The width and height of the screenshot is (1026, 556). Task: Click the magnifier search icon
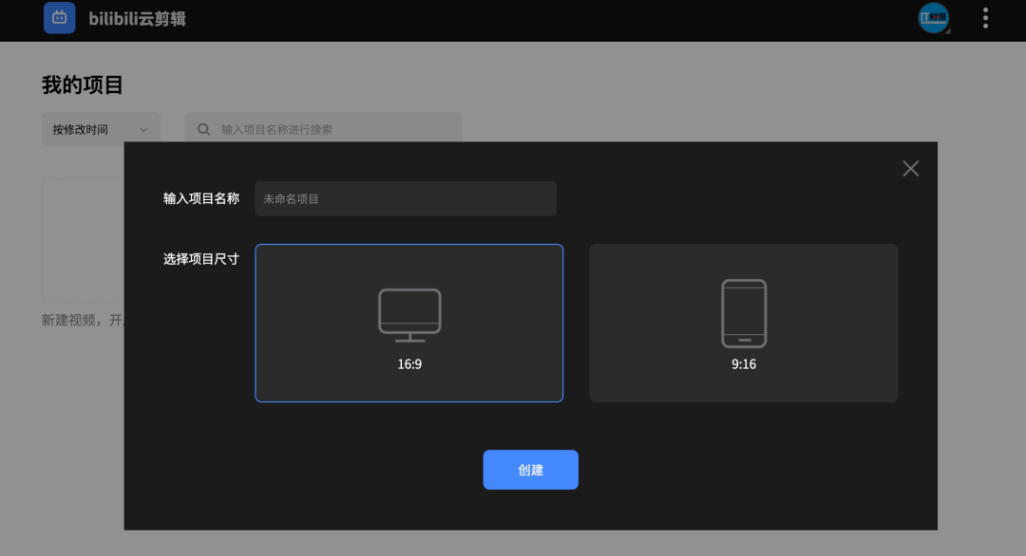[203, 129]
